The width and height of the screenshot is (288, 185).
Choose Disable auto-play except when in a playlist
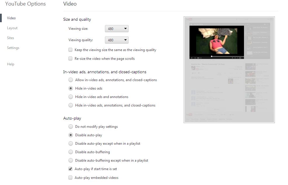(x=71, y=144)
